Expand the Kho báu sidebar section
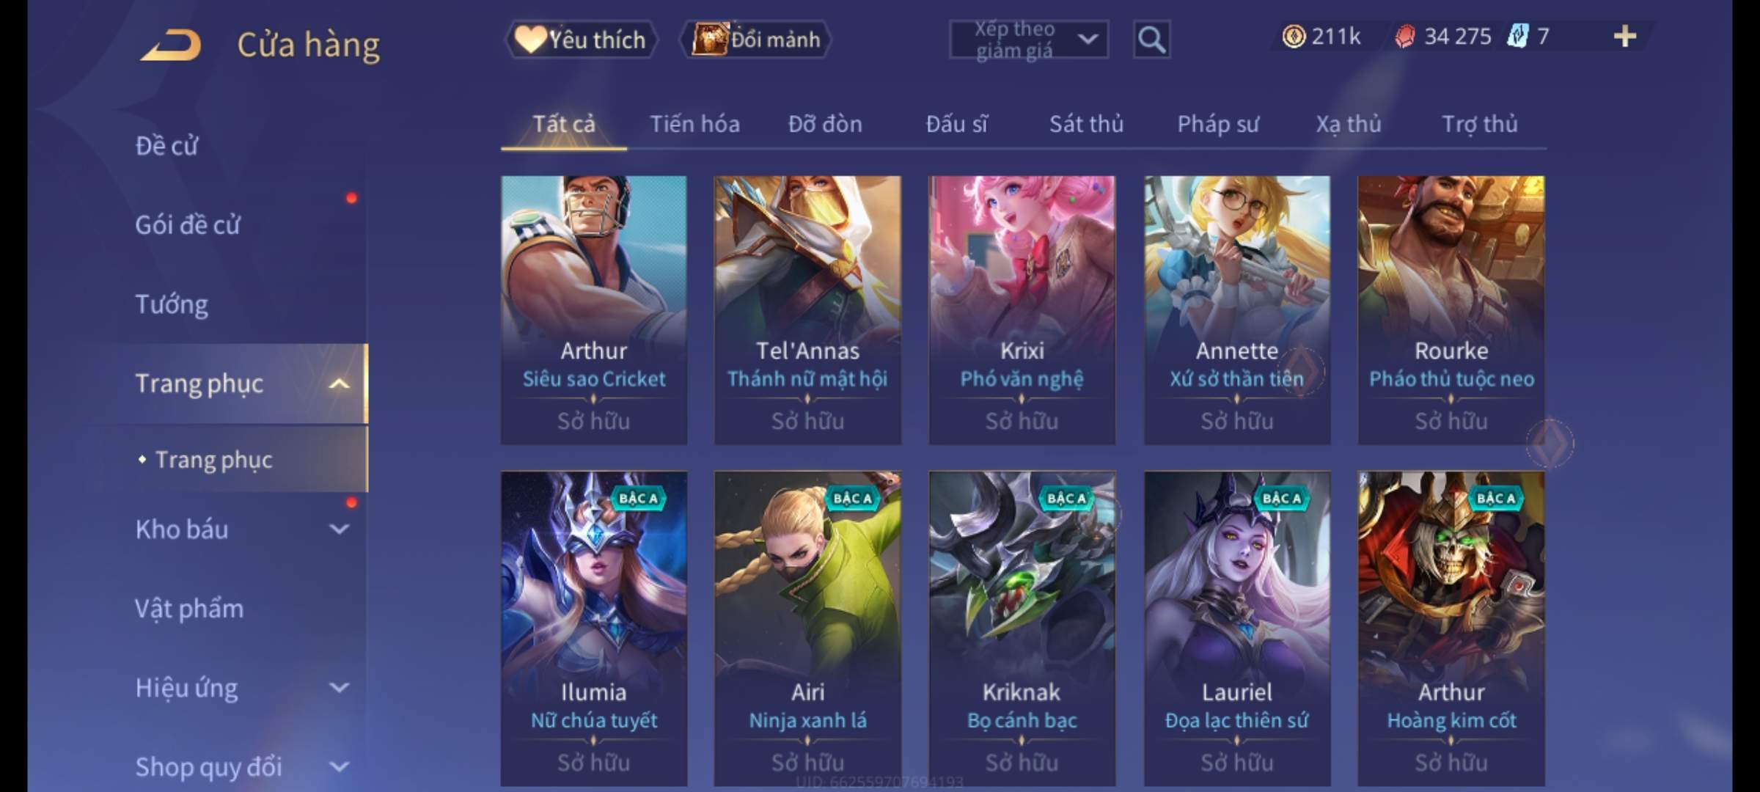The image size is (1760, 792). pyautogui.click(x=338, y=529)
